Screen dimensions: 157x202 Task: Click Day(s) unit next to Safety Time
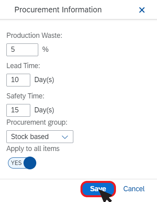click(x=44, y=110)
